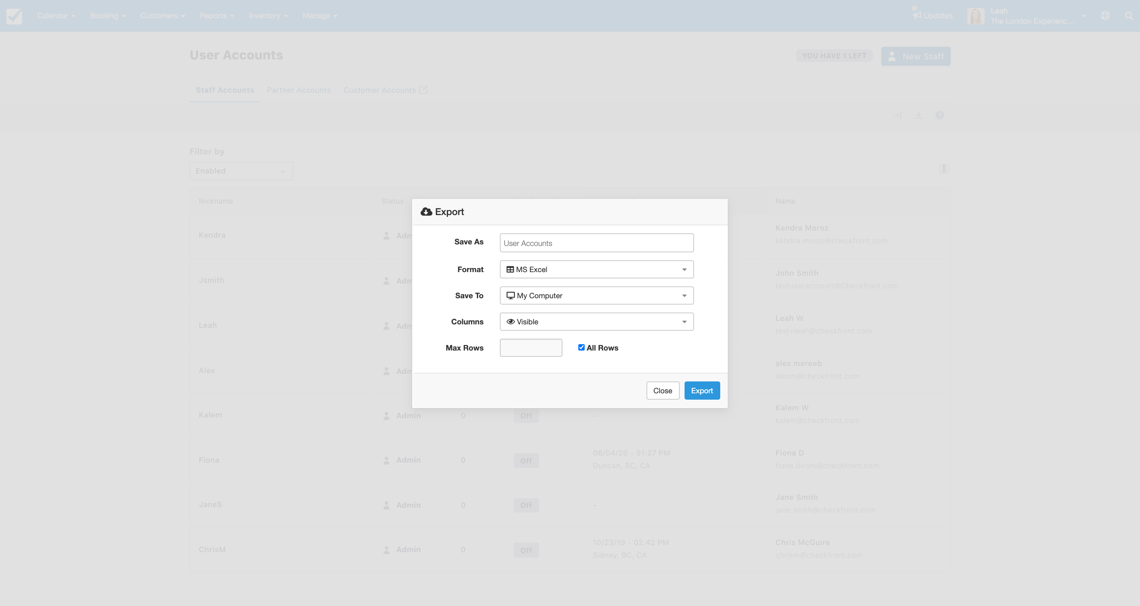Click the name 'Kendra Moroz'
This screenshot has width=1140, height=606.
[x=801, y=228]
